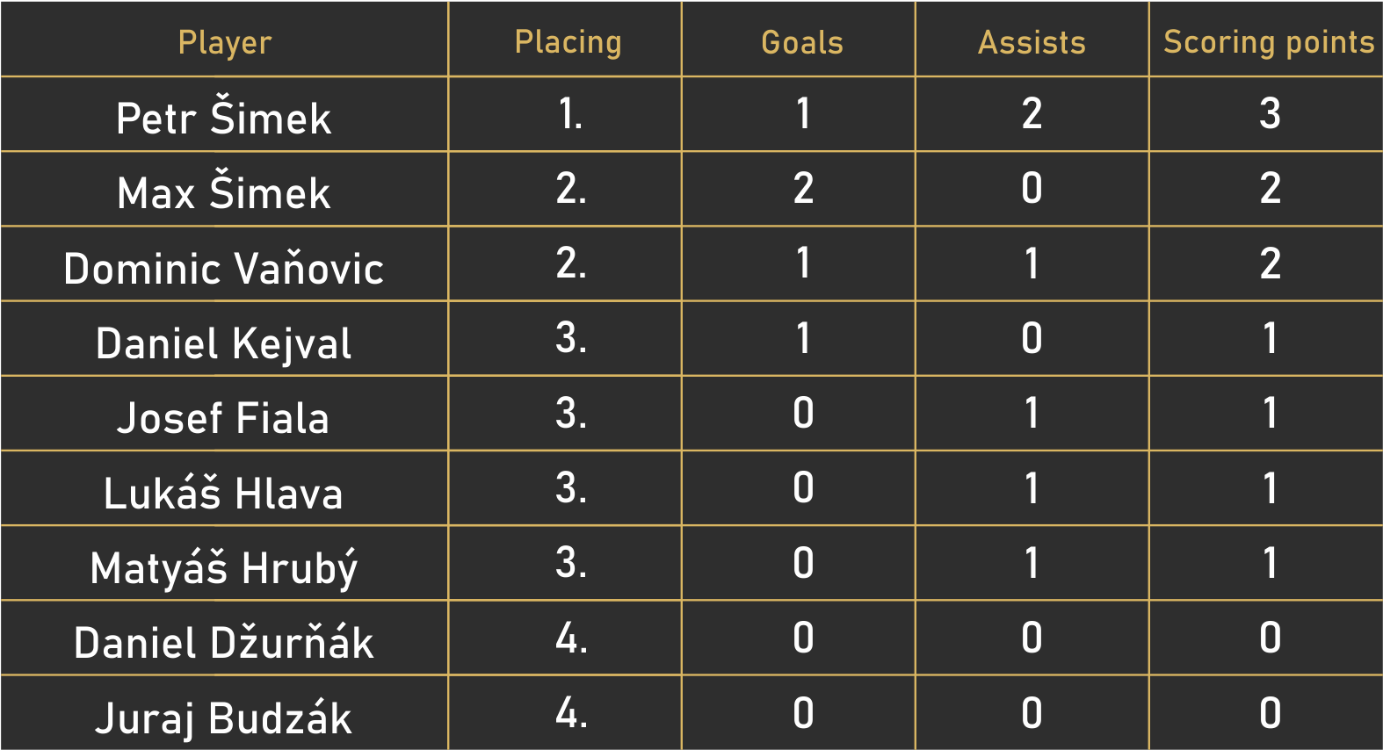The width and height of the screenshot is (1383, 750).
Task: Click Daniel Džurňák's name
Action: [x=224, y=642]
